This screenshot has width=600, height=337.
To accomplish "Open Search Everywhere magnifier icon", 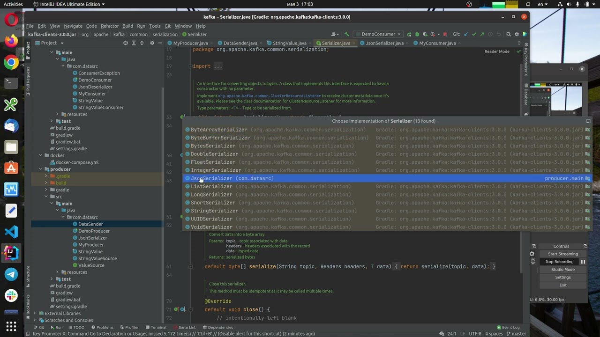I will pyautogui.click(x=509, y=34).
